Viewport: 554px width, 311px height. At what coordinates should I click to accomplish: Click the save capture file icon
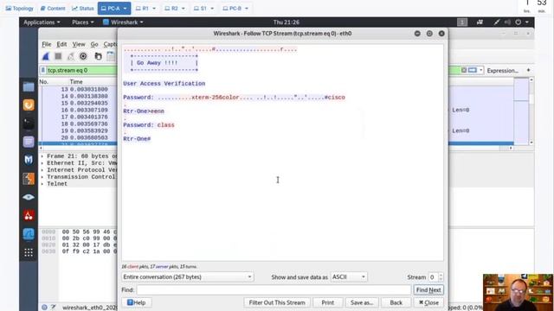click(111, 56)
